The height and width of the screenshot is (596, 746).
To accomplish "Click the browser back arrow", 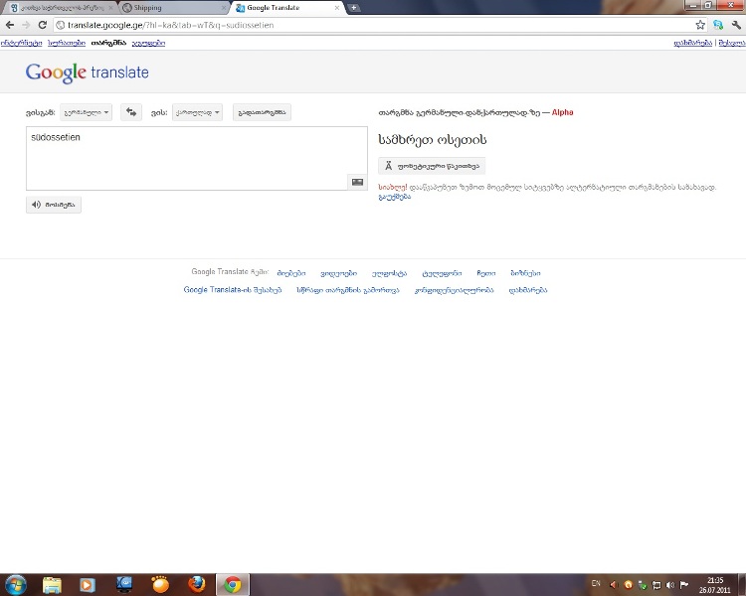I will 10,25.
